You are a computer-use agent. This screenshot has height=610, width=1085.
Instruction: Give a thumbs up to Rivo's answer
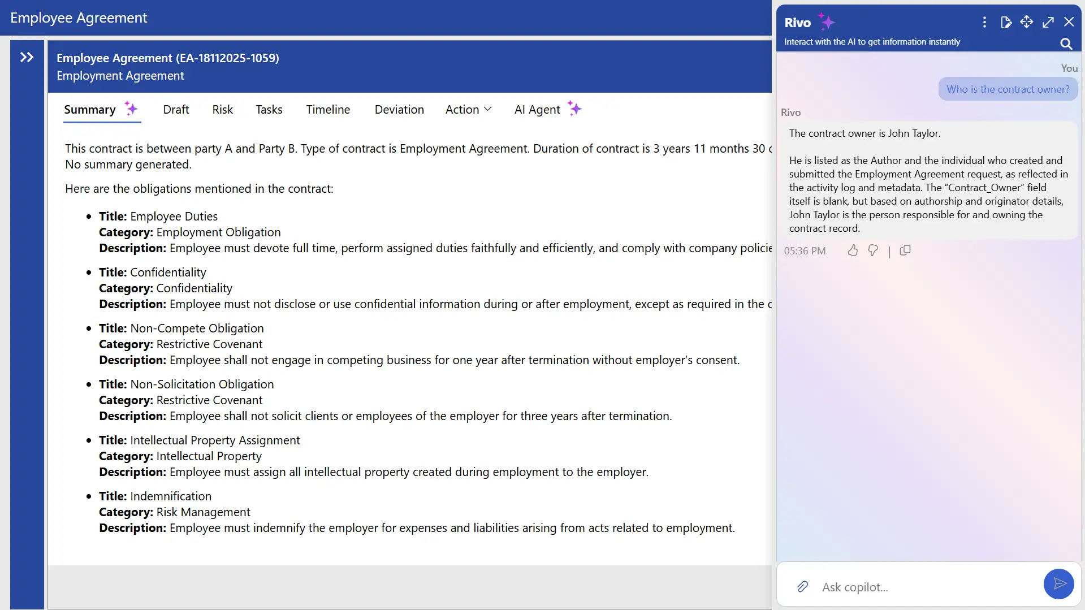click(852, 250)
